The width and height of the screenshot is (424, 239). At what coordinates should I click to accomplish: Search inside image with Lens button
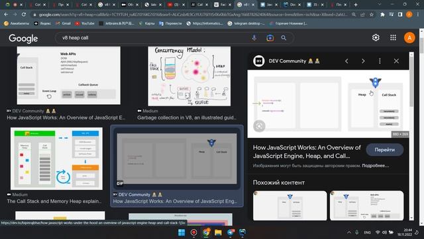(259, 126)
